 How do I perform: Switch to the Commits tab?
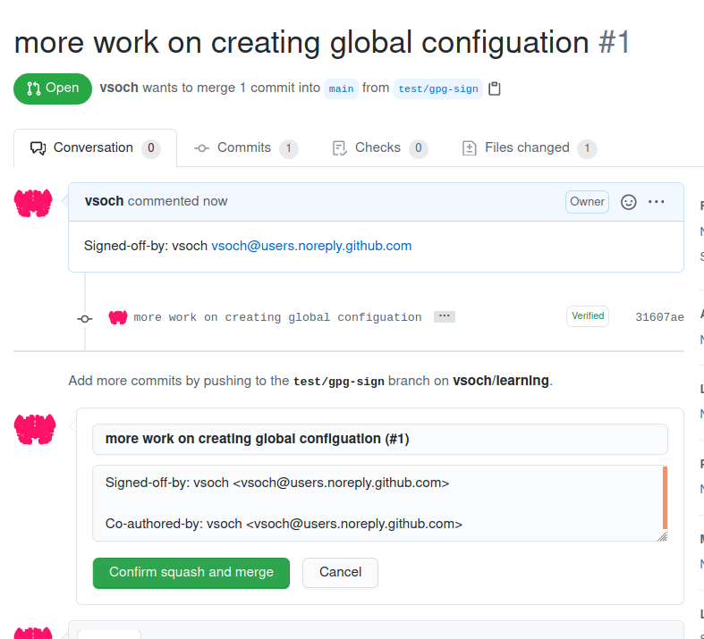click(246, 148)
